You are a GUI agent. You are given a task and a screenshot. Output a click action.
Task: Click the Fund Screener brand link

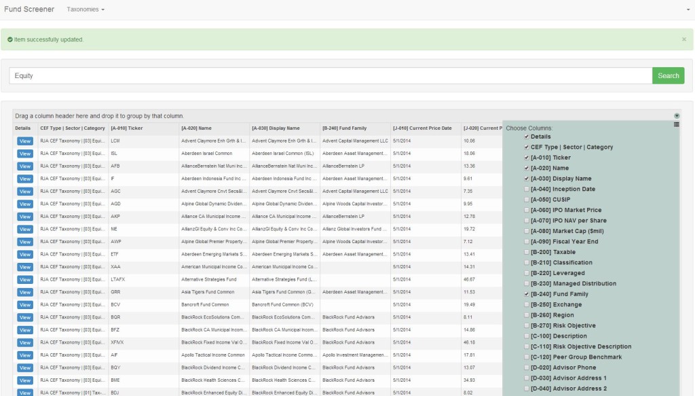click(x=29, y=10)
